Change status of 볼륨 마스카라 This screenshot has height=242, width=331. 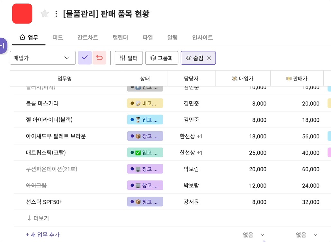pos(145,103)
